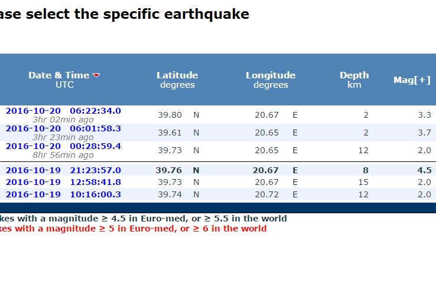Click the latitude value 39.76
Viewport: 436px width, 291px height.
(168, 170)
